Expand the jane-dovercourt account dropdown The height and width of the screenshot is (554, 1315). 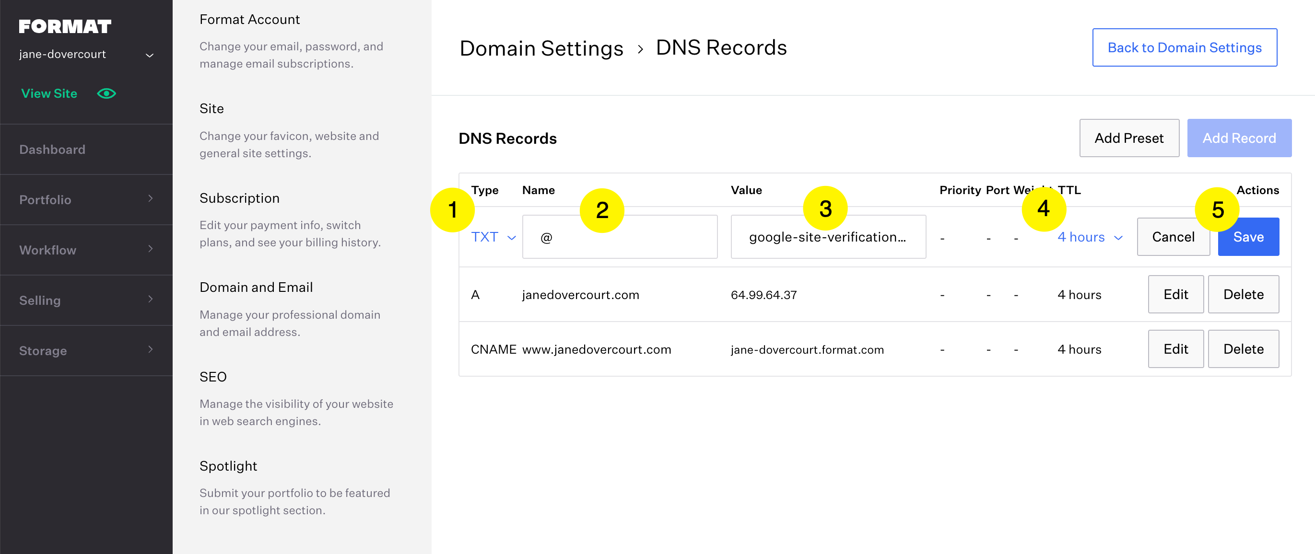(x=150, y=55)
